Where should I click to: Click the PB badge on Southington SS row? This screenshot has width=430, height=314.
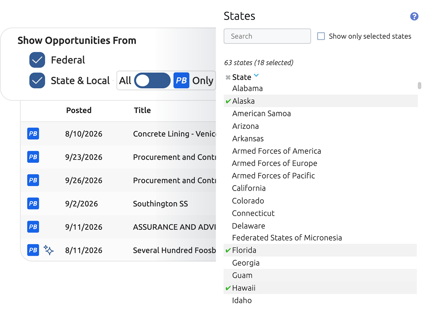coord(33,203)
